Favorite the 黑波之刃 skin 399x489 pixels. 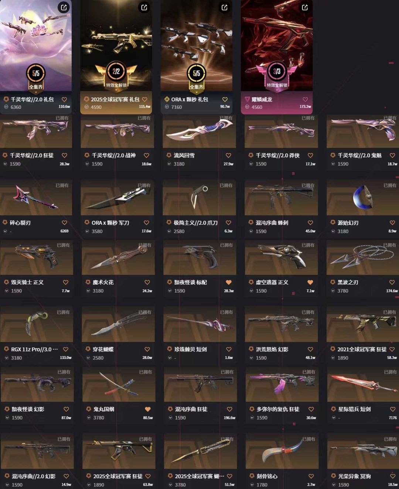(392, 282)
